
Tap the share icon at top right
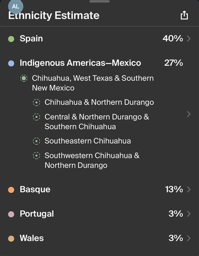[x=184, y=15]
